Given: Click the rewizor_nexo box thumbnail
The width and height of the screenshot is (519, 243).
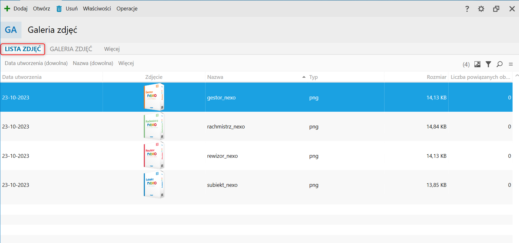Looking at the screenshot, I should 154,155.
